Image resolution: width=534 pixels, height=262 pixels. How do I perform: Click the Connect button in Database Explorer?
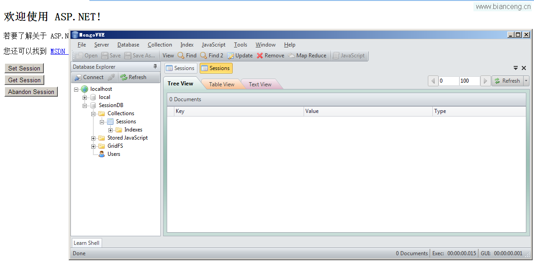89,77
